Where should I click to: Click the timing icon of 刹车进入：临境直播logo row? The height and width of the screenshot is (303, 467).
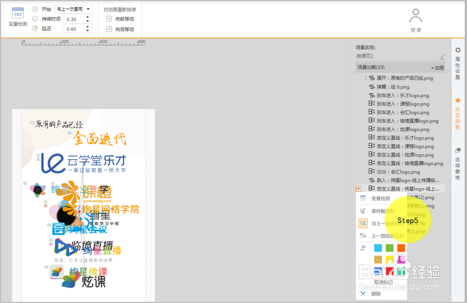[x=372, y=121]
